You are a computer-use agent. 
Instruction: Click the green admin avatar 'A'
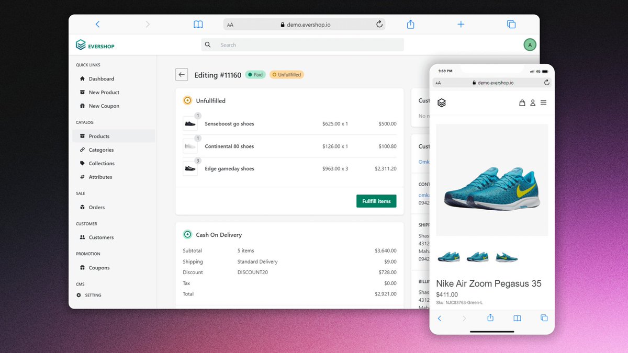[x=530, y=45]
